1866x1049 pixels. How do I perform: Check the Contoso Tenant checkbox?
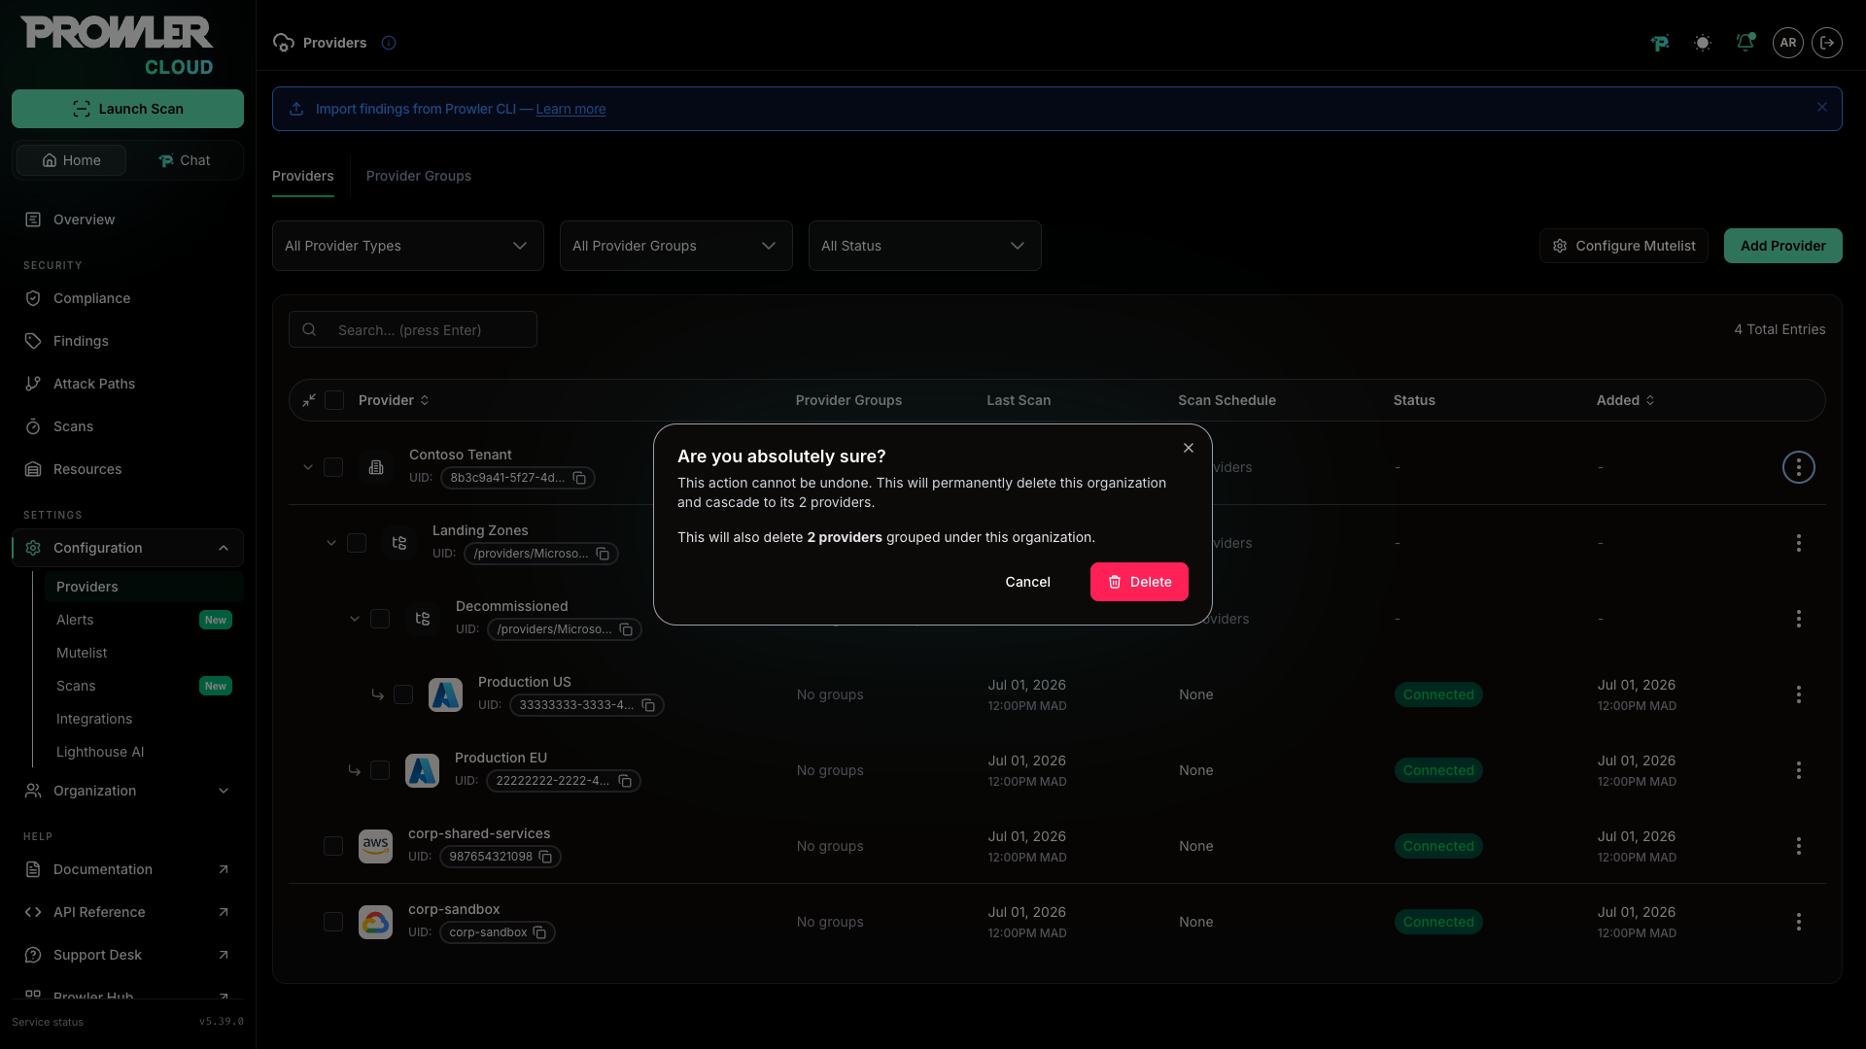[333, 467]
